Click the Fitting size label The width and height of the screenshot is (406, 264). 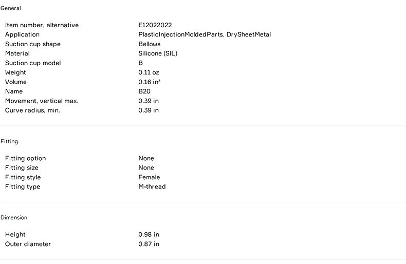click(x=22, y=168)
